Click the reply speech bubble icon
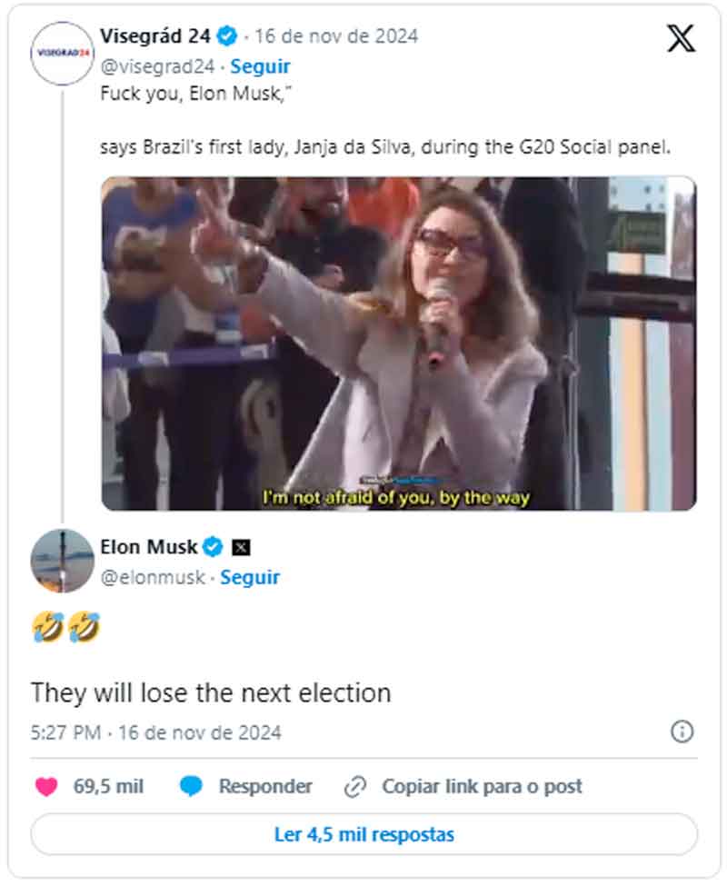Viewport: 727px width, 886px height. (191, 786)
